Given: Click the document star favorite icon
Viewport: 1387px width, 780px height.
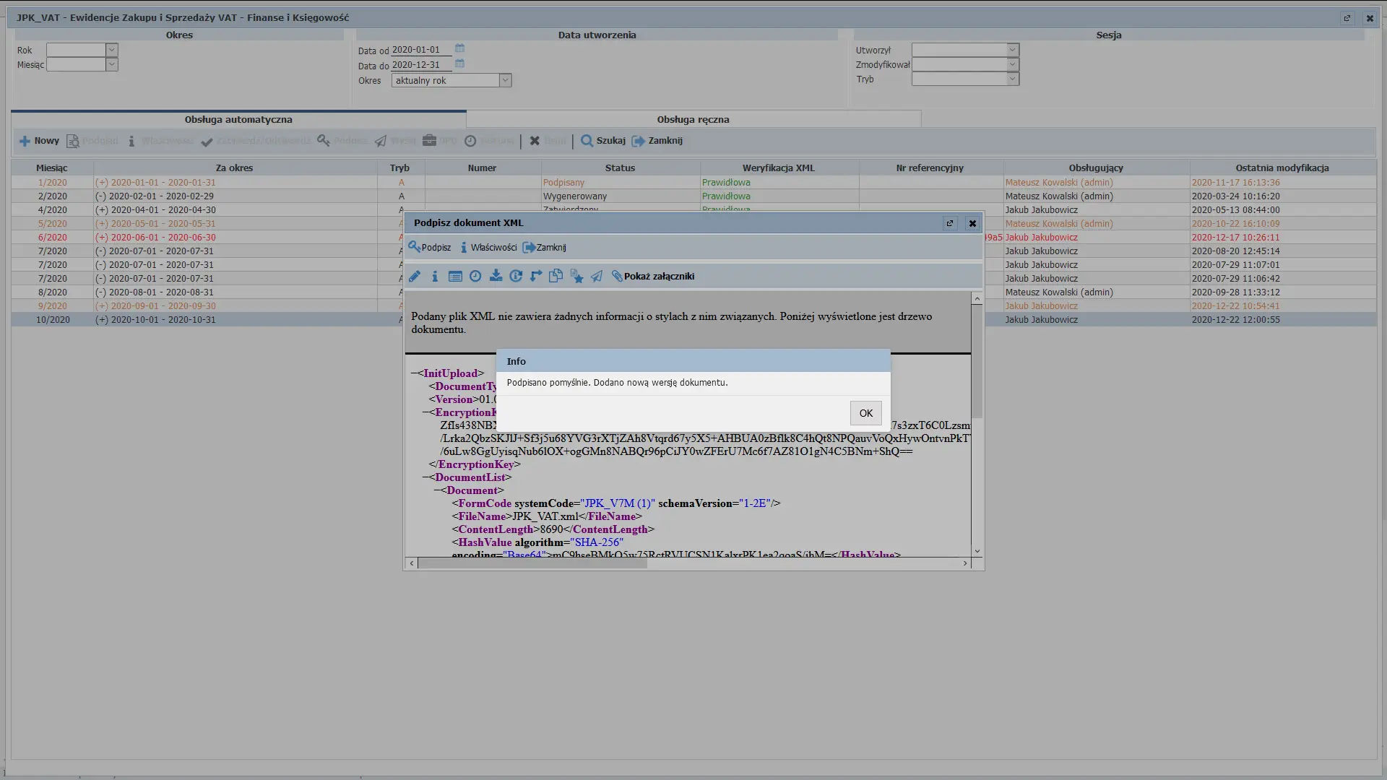Looking at the screenshot, I should (576, 276).
